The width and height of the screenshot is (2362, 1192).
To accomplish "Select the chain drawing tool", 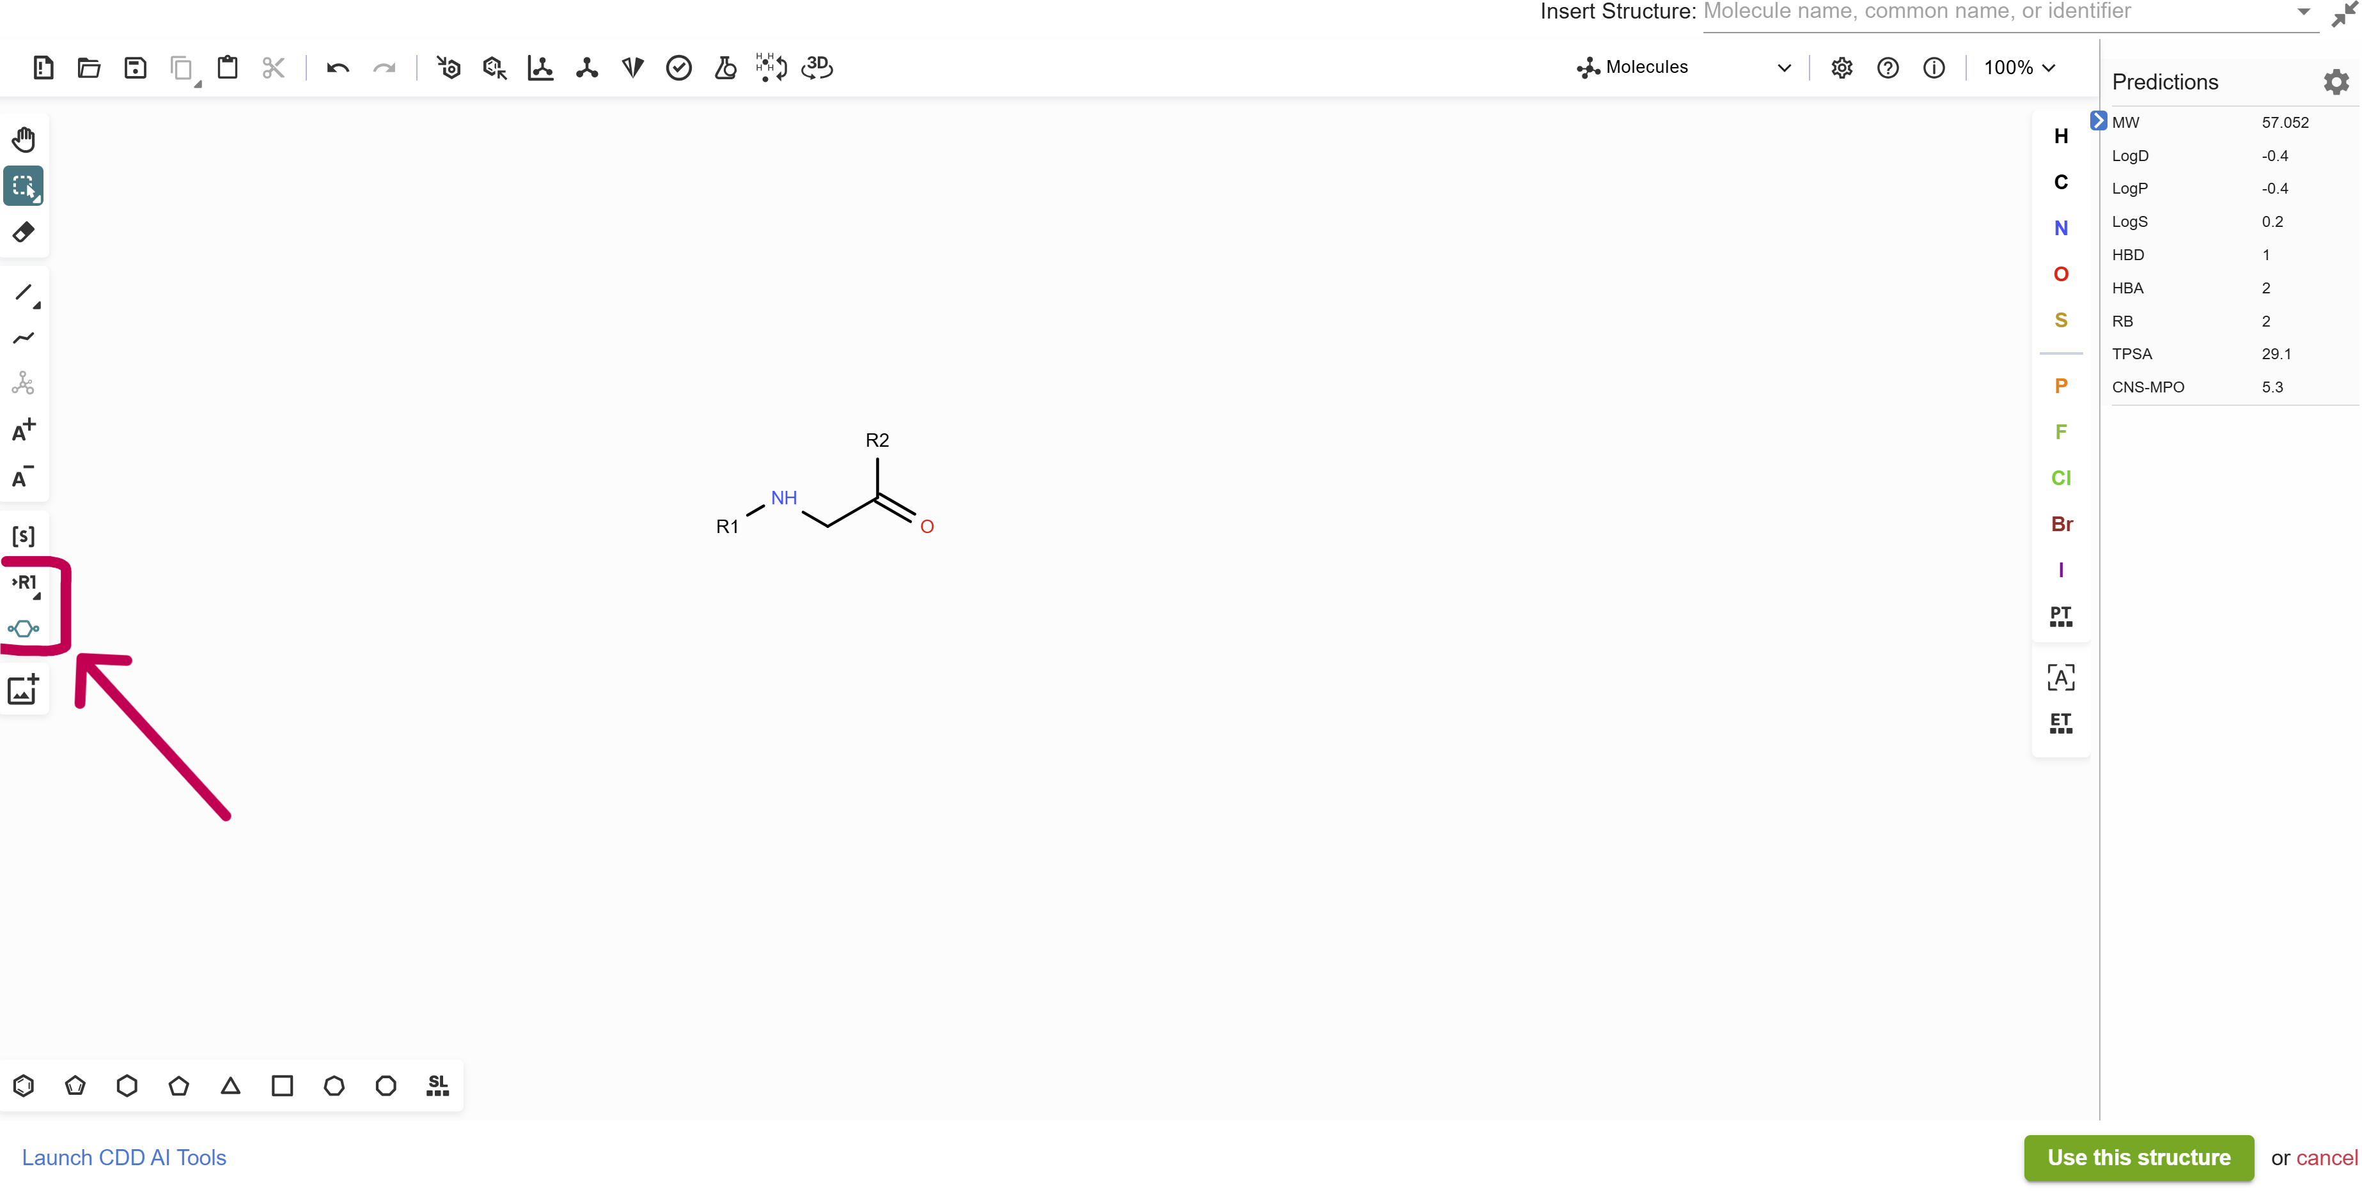I will [24, 338].
